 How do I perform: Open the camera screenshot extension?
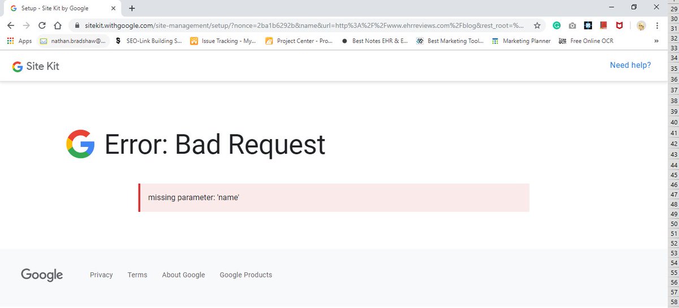pos(573,25)
